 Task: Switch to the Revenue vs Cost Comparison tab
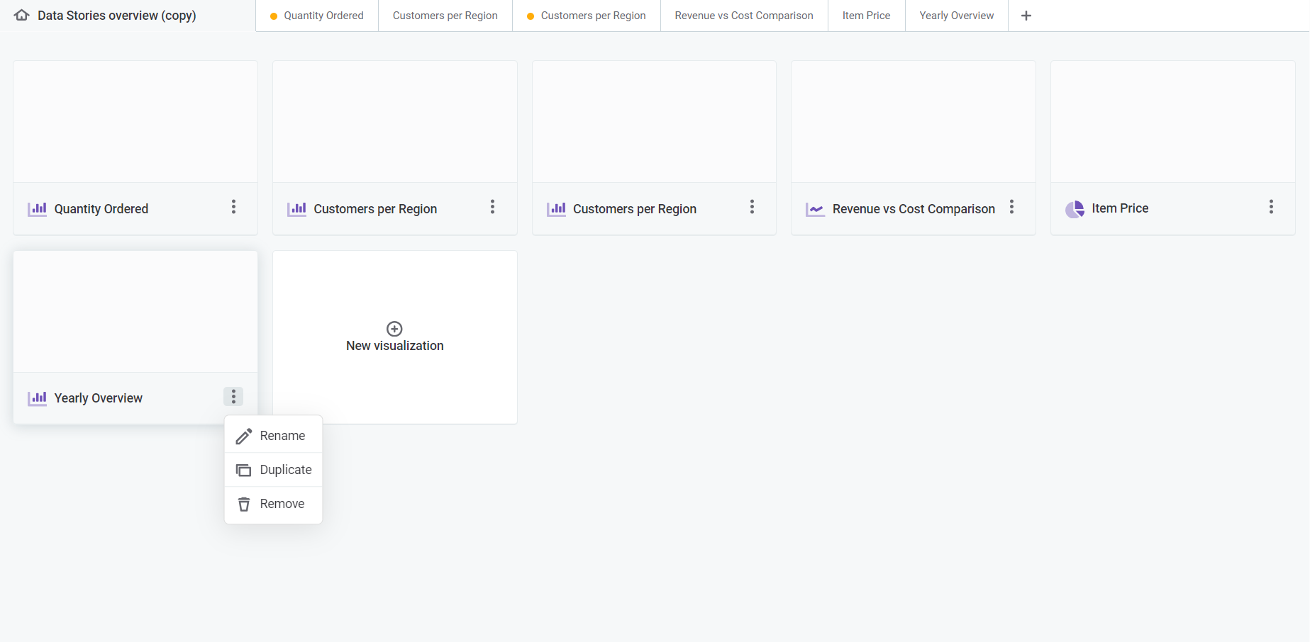[x=743, y=15]
